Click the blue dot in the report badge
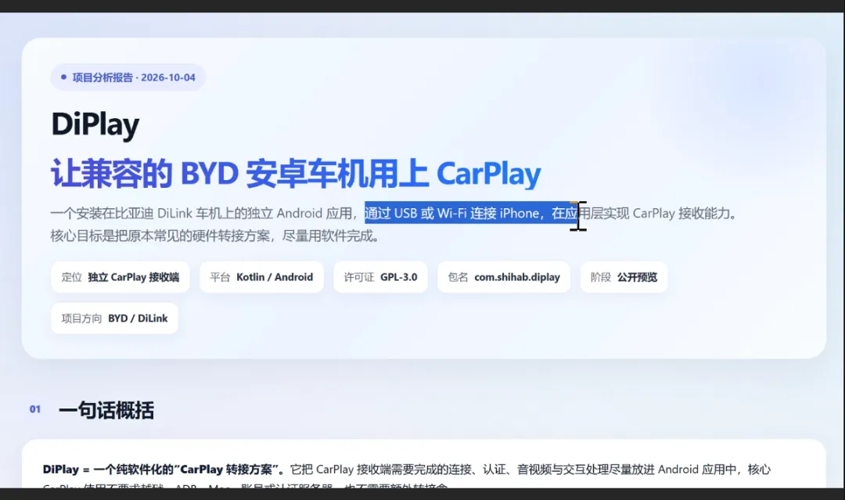The width and height of the screenshot is (845, 500). pyautogui.click(x=63, y=77)
